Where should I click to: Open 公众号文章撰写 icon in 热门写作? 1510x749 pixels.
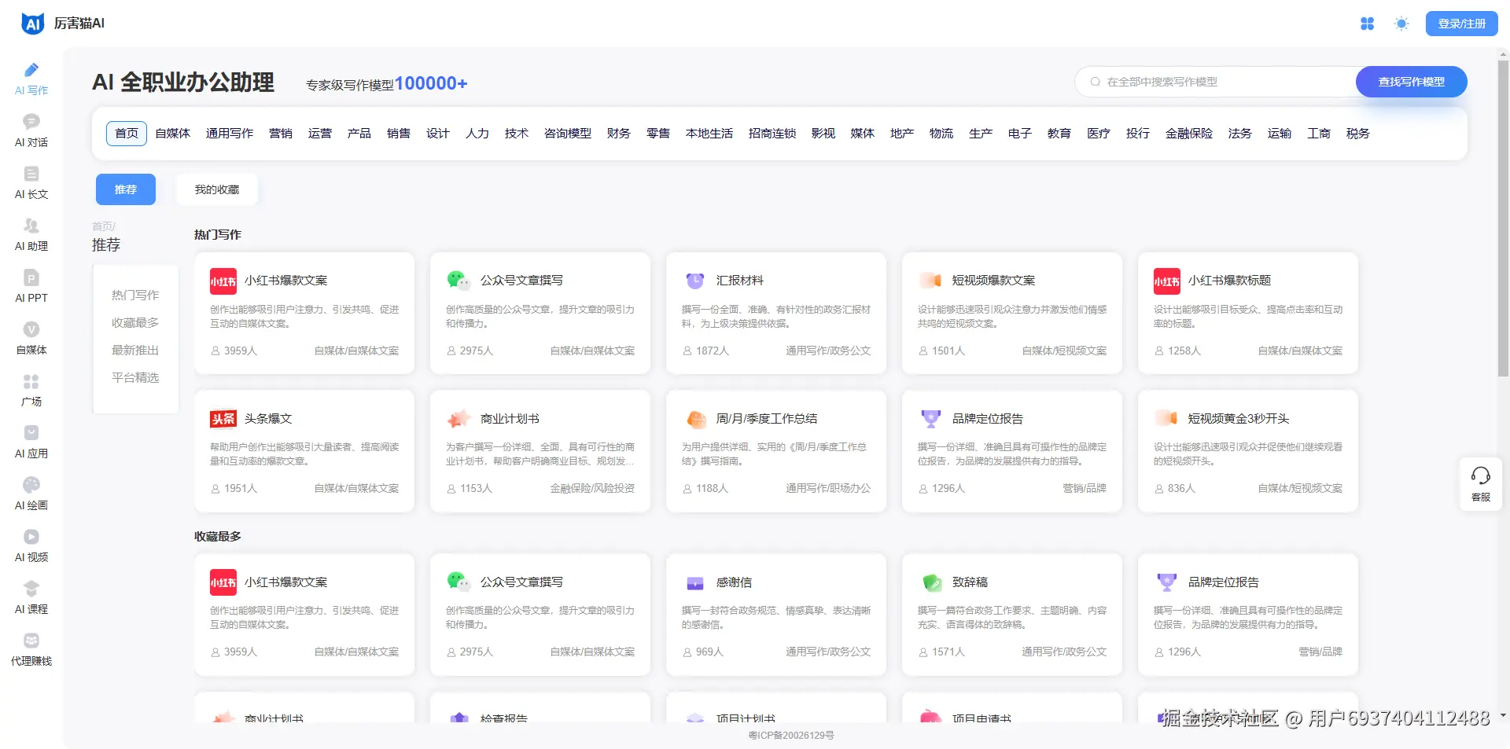click(459, 281)
